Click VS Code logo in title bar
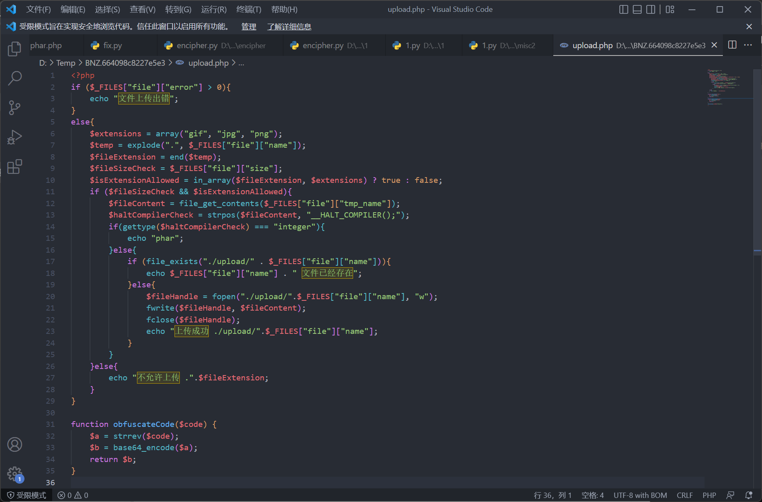The height and width of the screenshot is (502, 762). pyautogui.click(x=11, y=9)
